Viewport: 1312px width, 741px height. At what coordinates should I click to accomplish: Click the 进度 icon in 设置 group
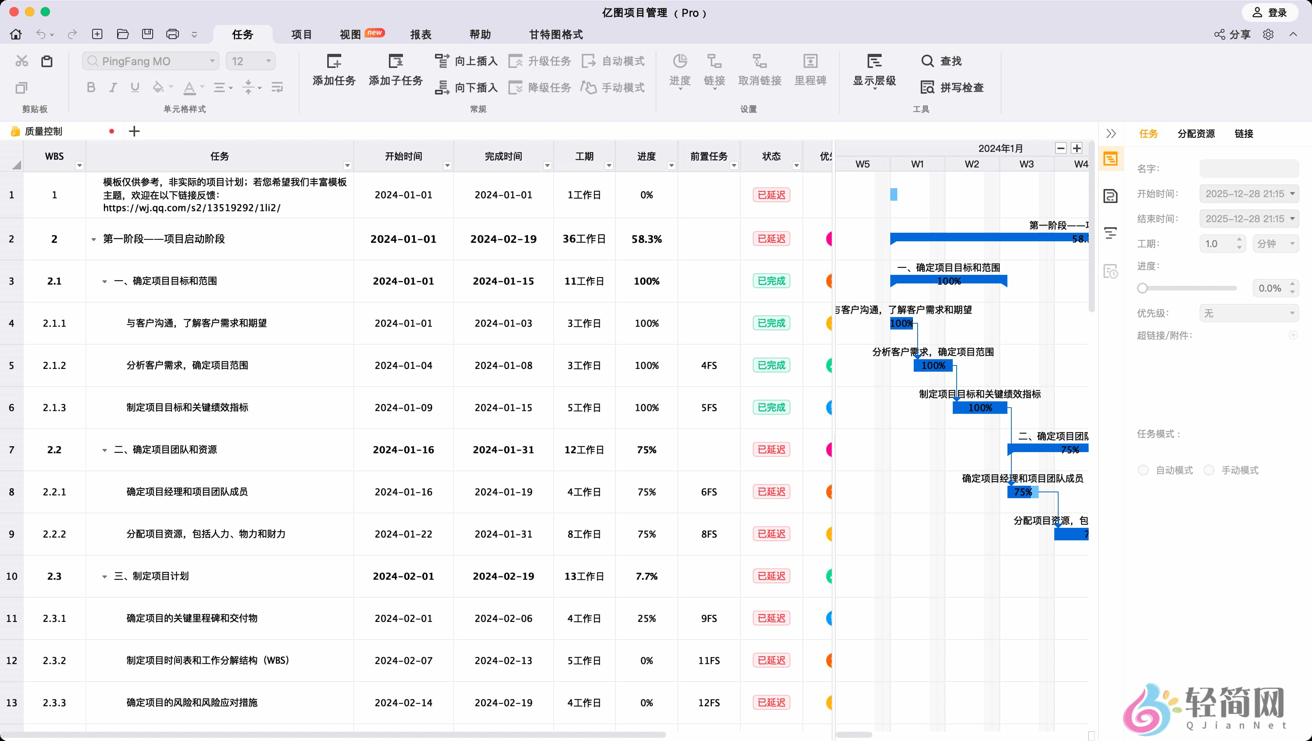(x=680, y=61)
